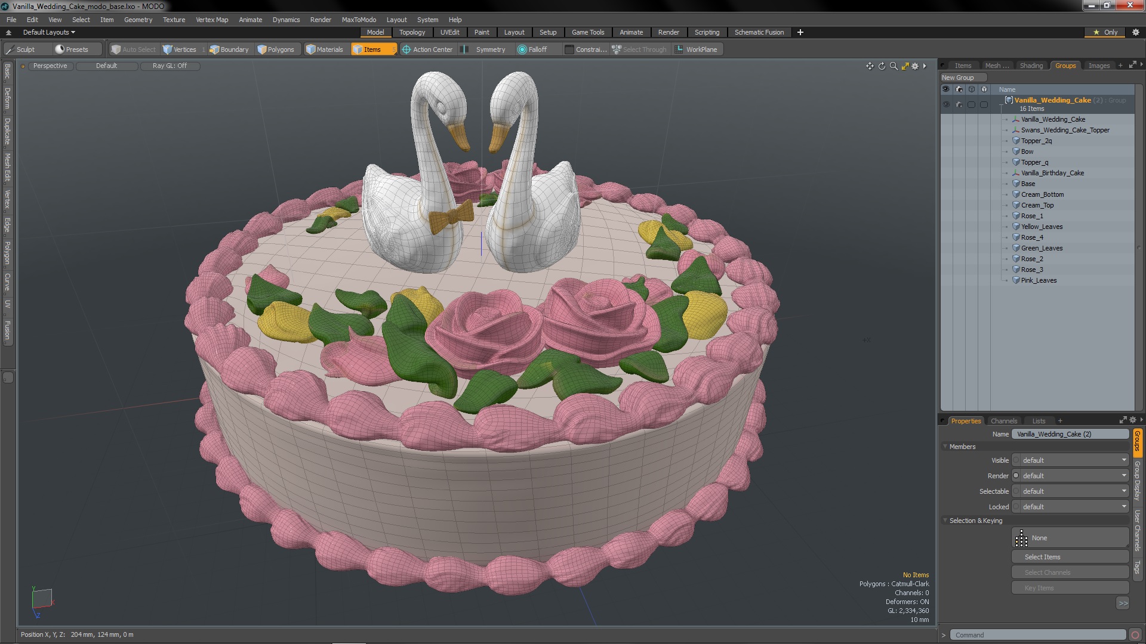
Task: Open the Default Layouts dropdown
Action: coord(49,32)
